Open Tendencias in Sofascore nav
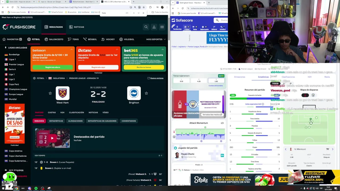The image size is (340, 191). pyautogui.click(x=177, y=28)
